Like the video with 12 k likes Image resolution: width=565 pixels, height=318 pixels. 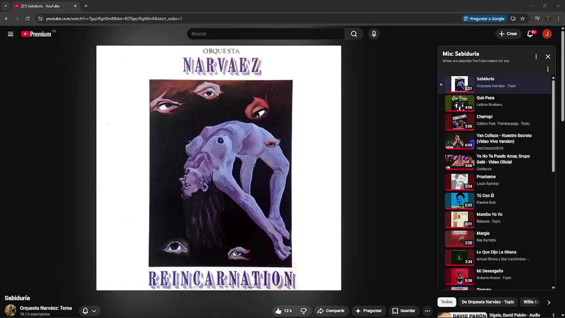click(x=284, y=311)
